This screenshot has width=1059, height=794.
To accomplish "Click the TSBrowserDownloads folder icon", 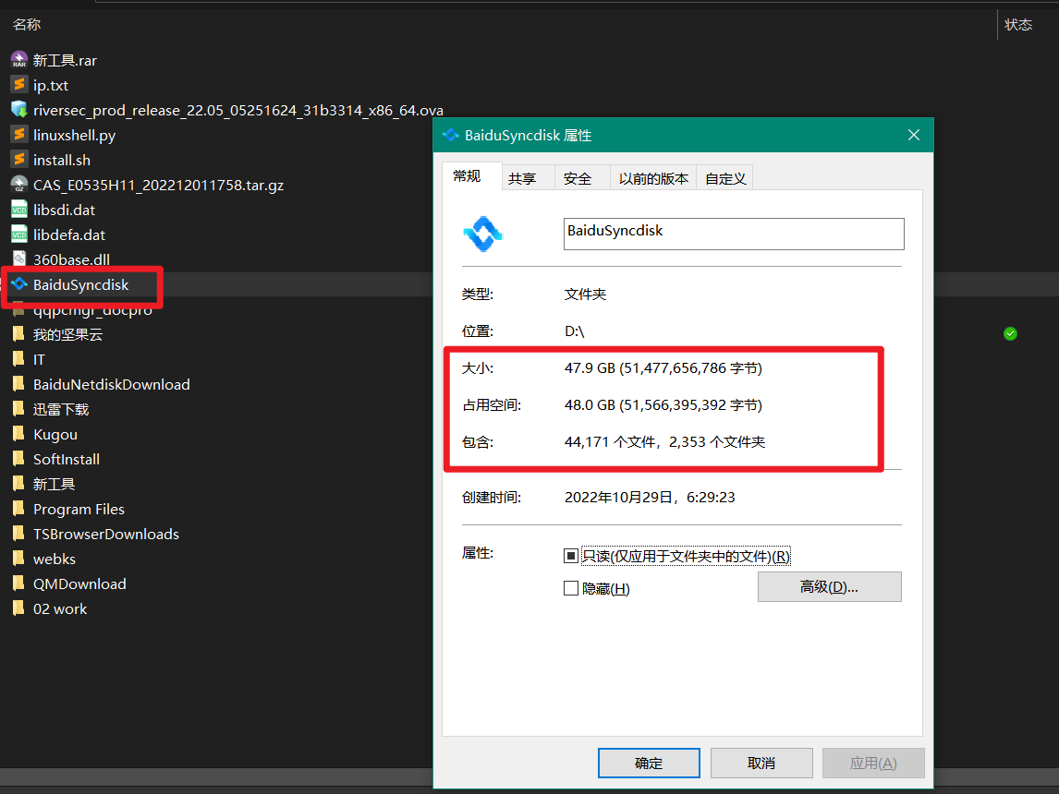I will click(18, 534).
